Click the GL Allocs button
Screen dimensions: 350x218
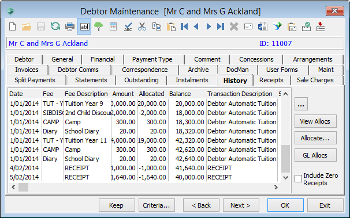click(x=315, y=155)
